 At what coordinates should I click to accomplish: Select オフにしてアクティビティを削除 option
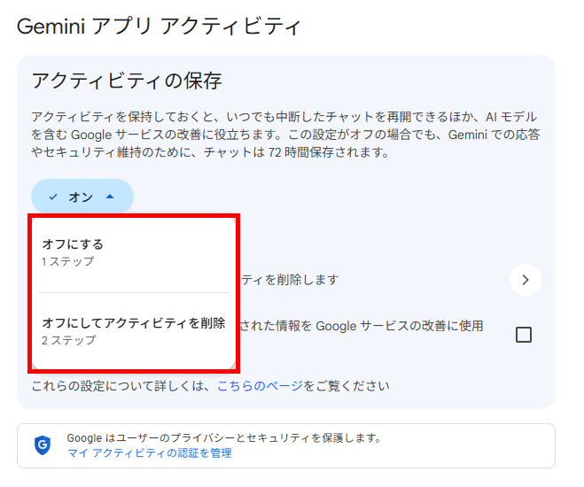coord(133,331)
